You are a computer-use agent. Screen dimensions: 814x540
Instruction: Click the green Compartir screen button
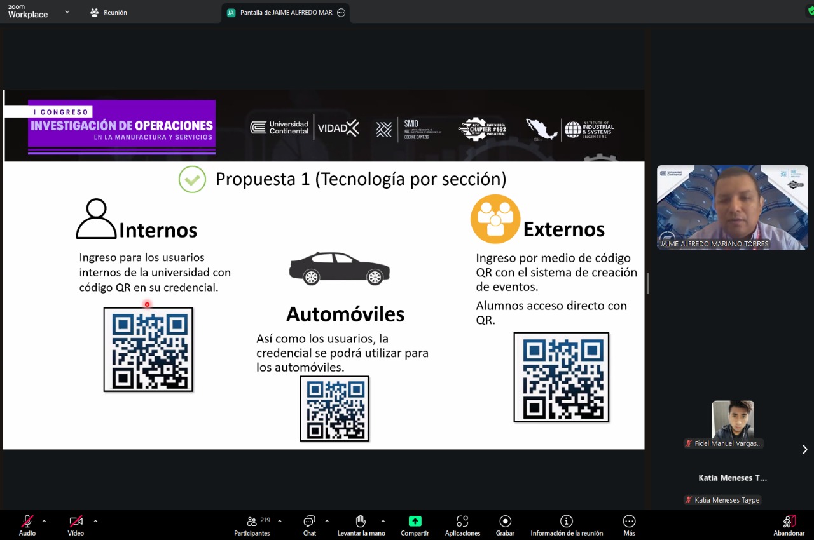click(415, 521)
